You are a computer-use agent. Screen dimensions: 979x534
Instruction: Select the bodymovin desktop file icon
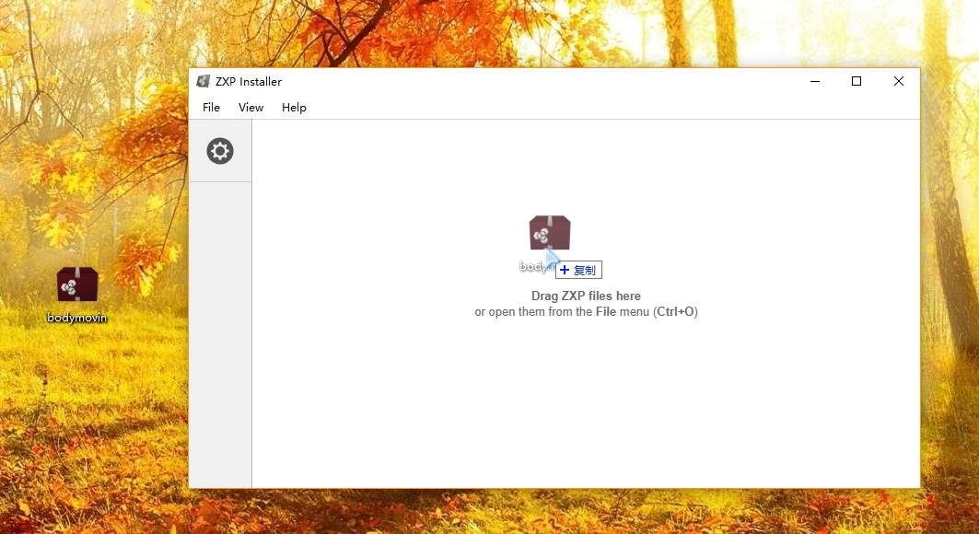[x=77, y=284]
